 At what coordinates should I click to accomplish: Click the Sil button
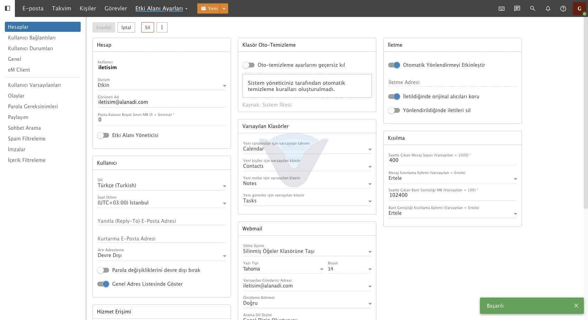[148, 27]
